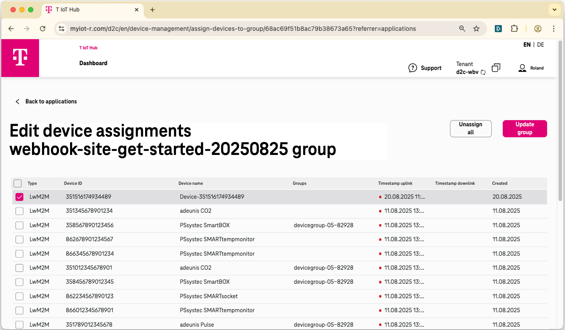The image size is (565, 330).
Task: Click the tenant copy windows icon
Action: [496, 68]
